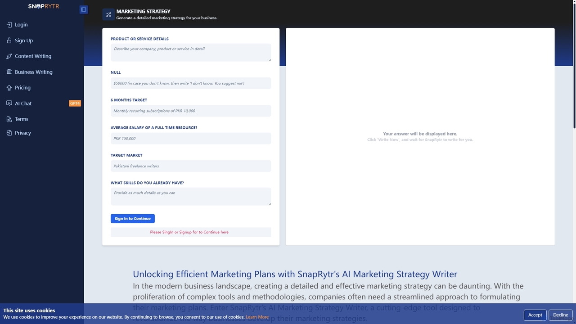Focus the skills you already have textarea
The width and height of the screenshot is (576, 324).
click(x=191, y=197)
